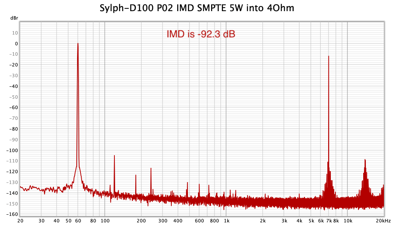394x227 pixels.
Task: Click the '0' y-axis label
Action: point(17,44)
